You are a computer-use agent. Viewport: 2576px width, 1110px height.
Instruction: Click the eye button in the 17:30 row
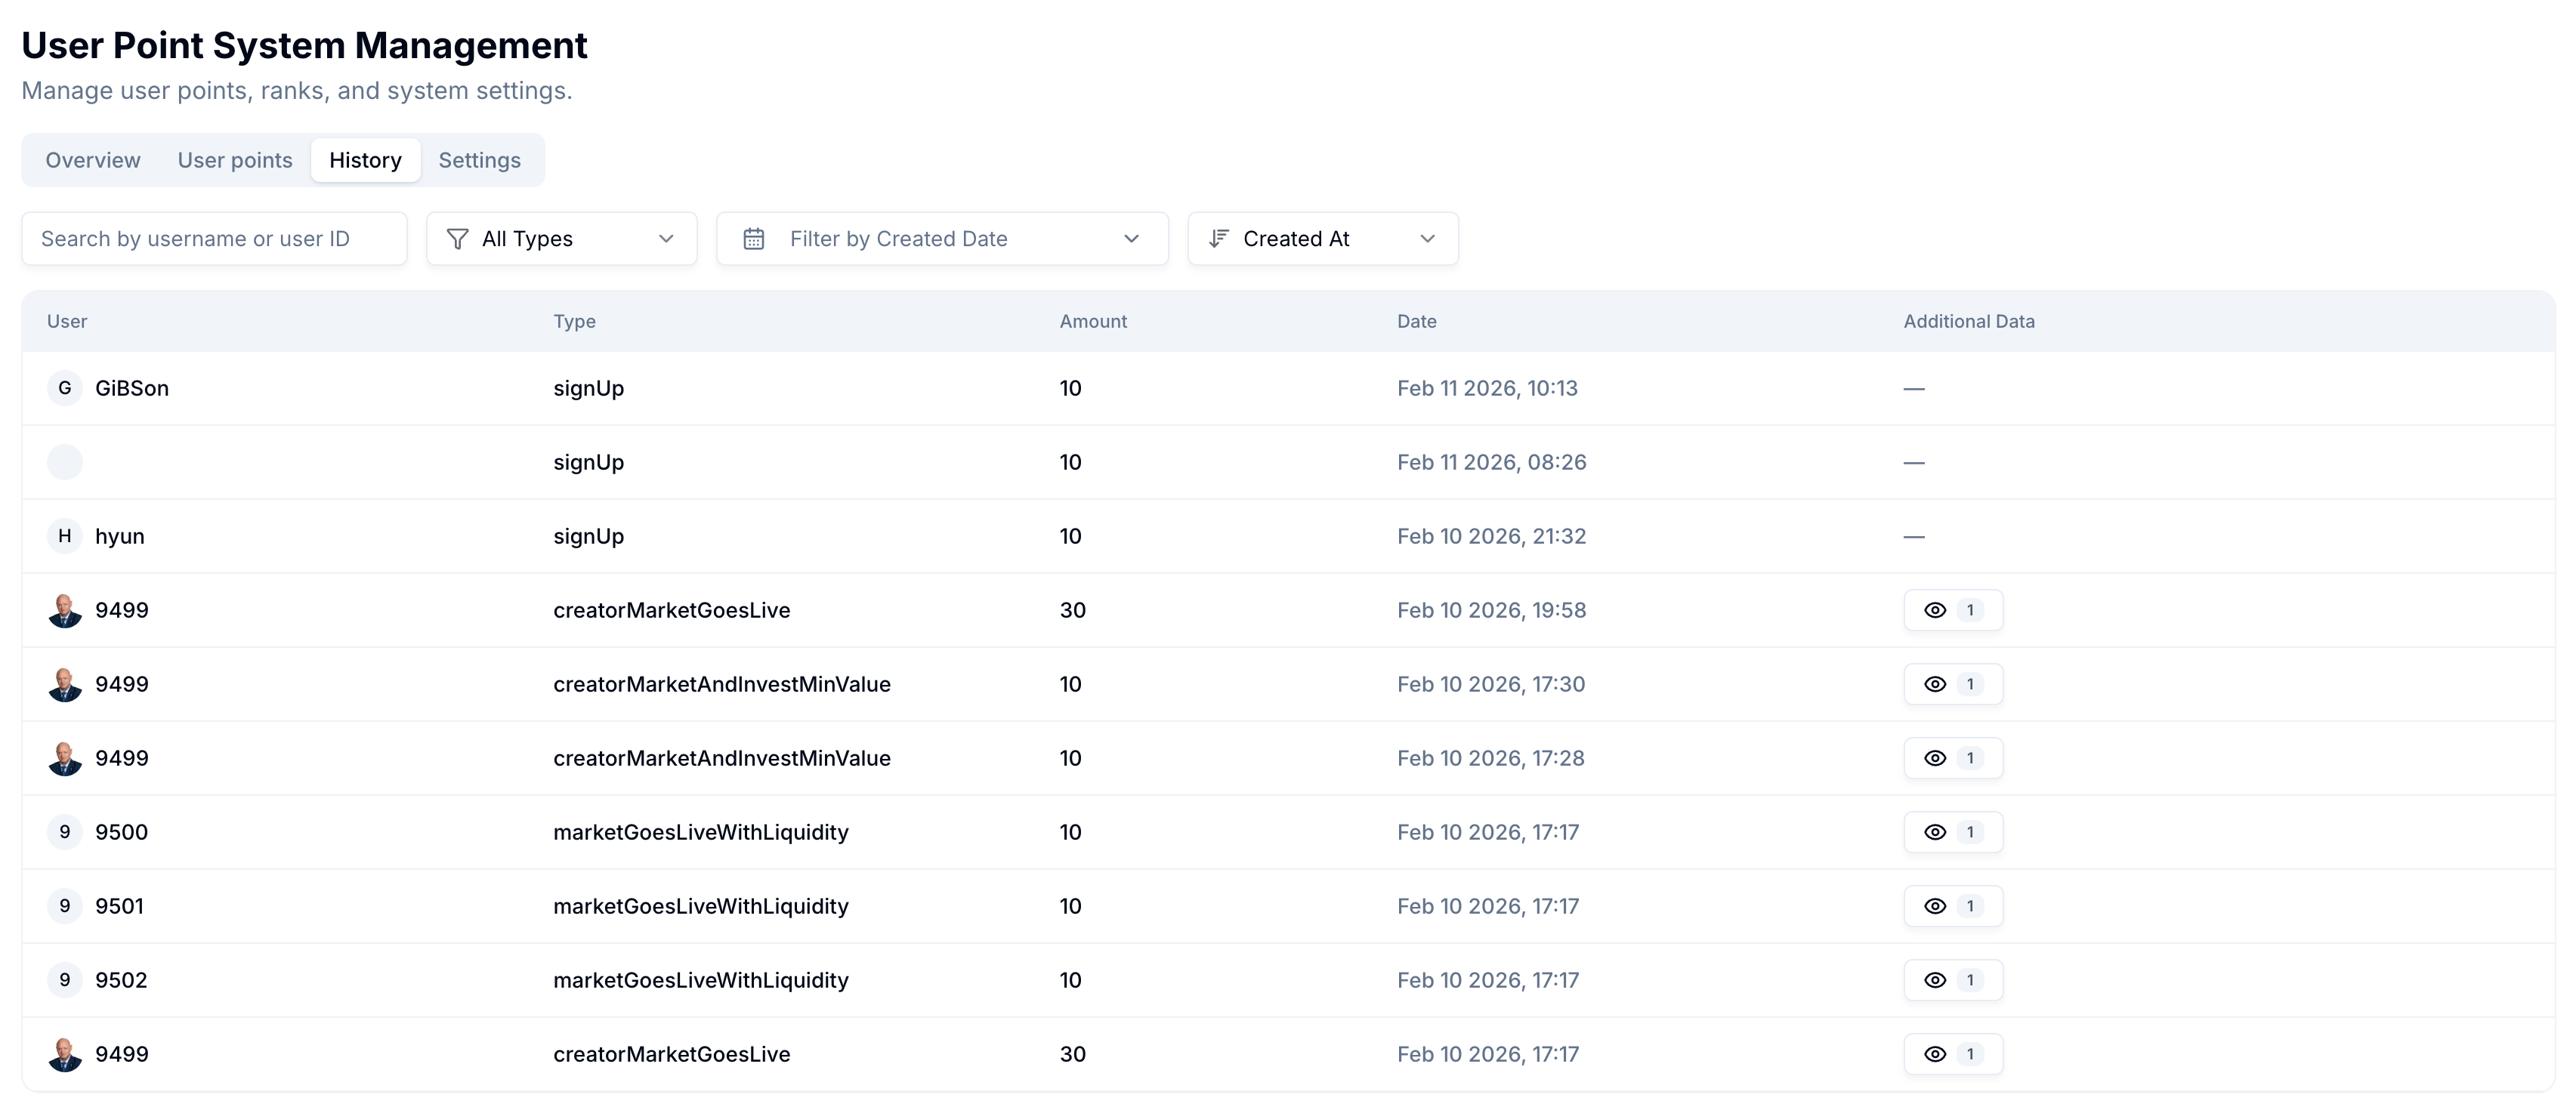point(1952,684)
